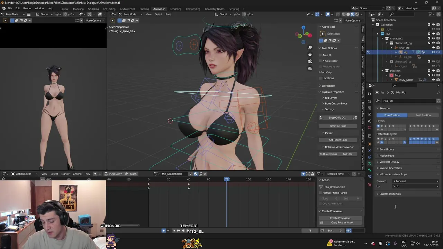Switch perspective/orthographic with grid icon
The width and height of the screenshot is (443, 249).
pos(310,68)
